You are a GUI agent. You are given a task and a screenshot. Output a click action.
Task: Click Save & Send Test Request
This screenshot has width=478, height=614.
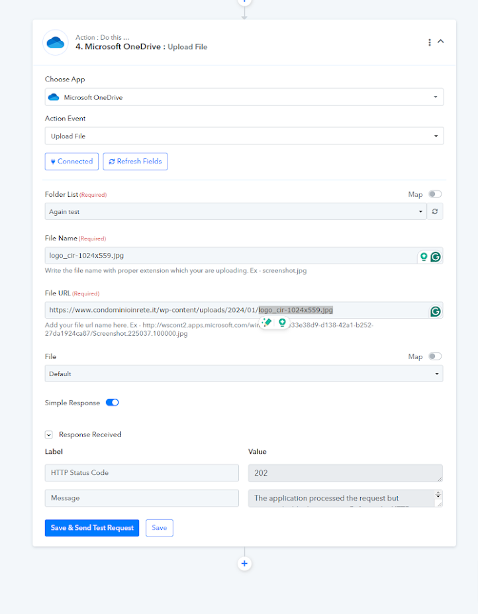coord(92,528)
